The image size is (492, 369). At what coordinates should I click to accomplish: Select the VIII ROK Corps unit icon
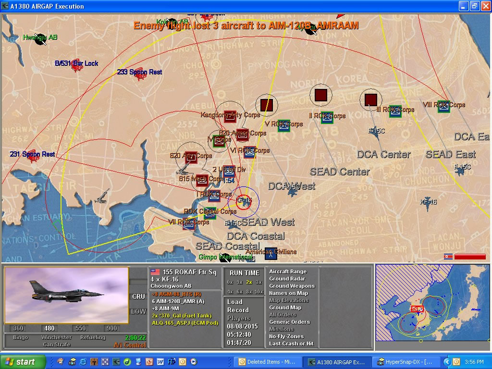(443, 106)
